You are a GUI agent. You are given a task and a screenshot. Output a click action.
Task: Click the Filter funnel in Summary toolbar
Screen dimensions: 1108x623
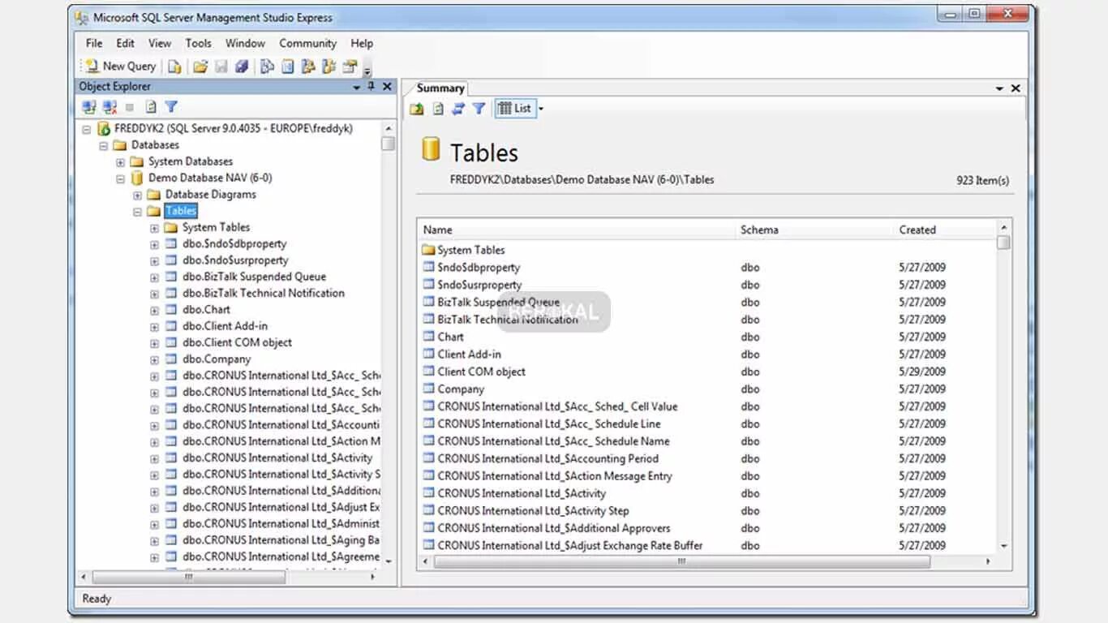[x=479, y=108]
